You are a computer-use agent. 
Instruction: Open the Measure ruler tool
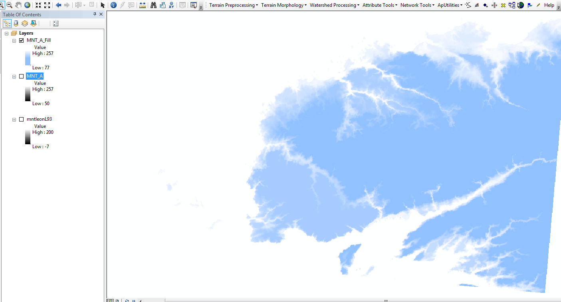click(x=142, y=5)
